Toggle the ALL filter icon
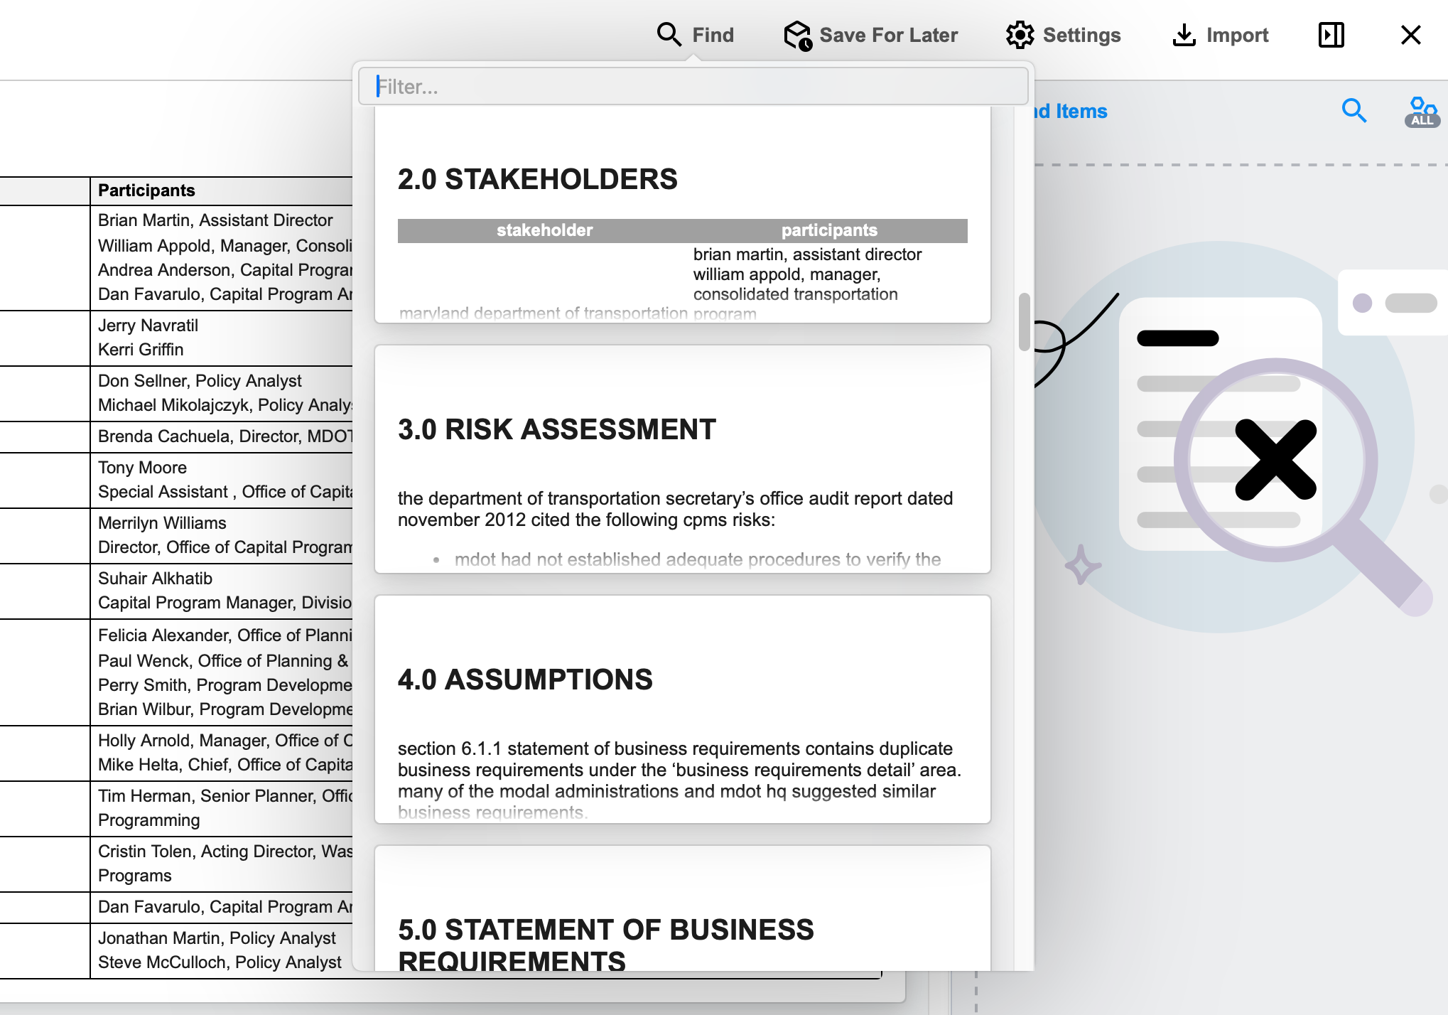This screenshot has height=1015, width=1448. [1422, 112]
